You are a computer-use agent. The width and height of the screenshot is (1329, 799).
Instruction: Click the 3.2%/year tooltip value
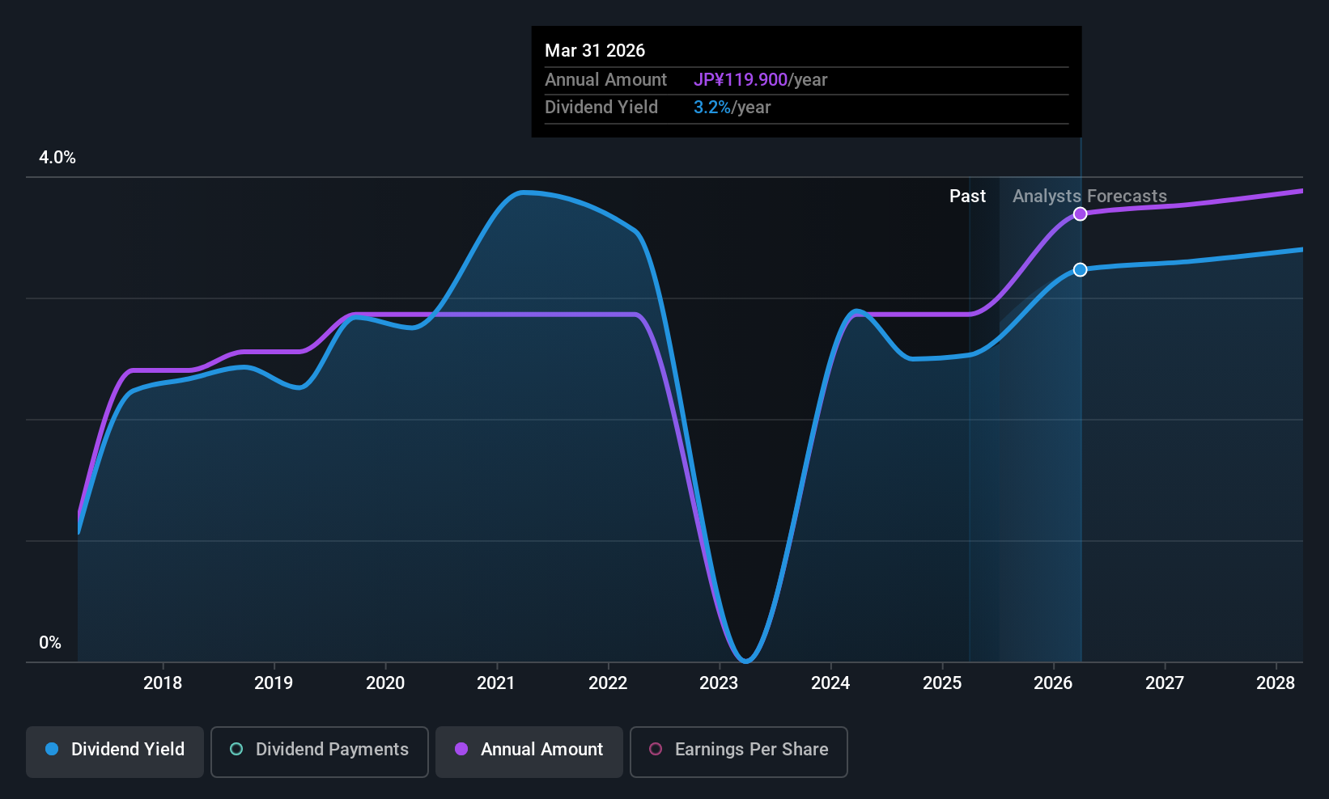732,108
